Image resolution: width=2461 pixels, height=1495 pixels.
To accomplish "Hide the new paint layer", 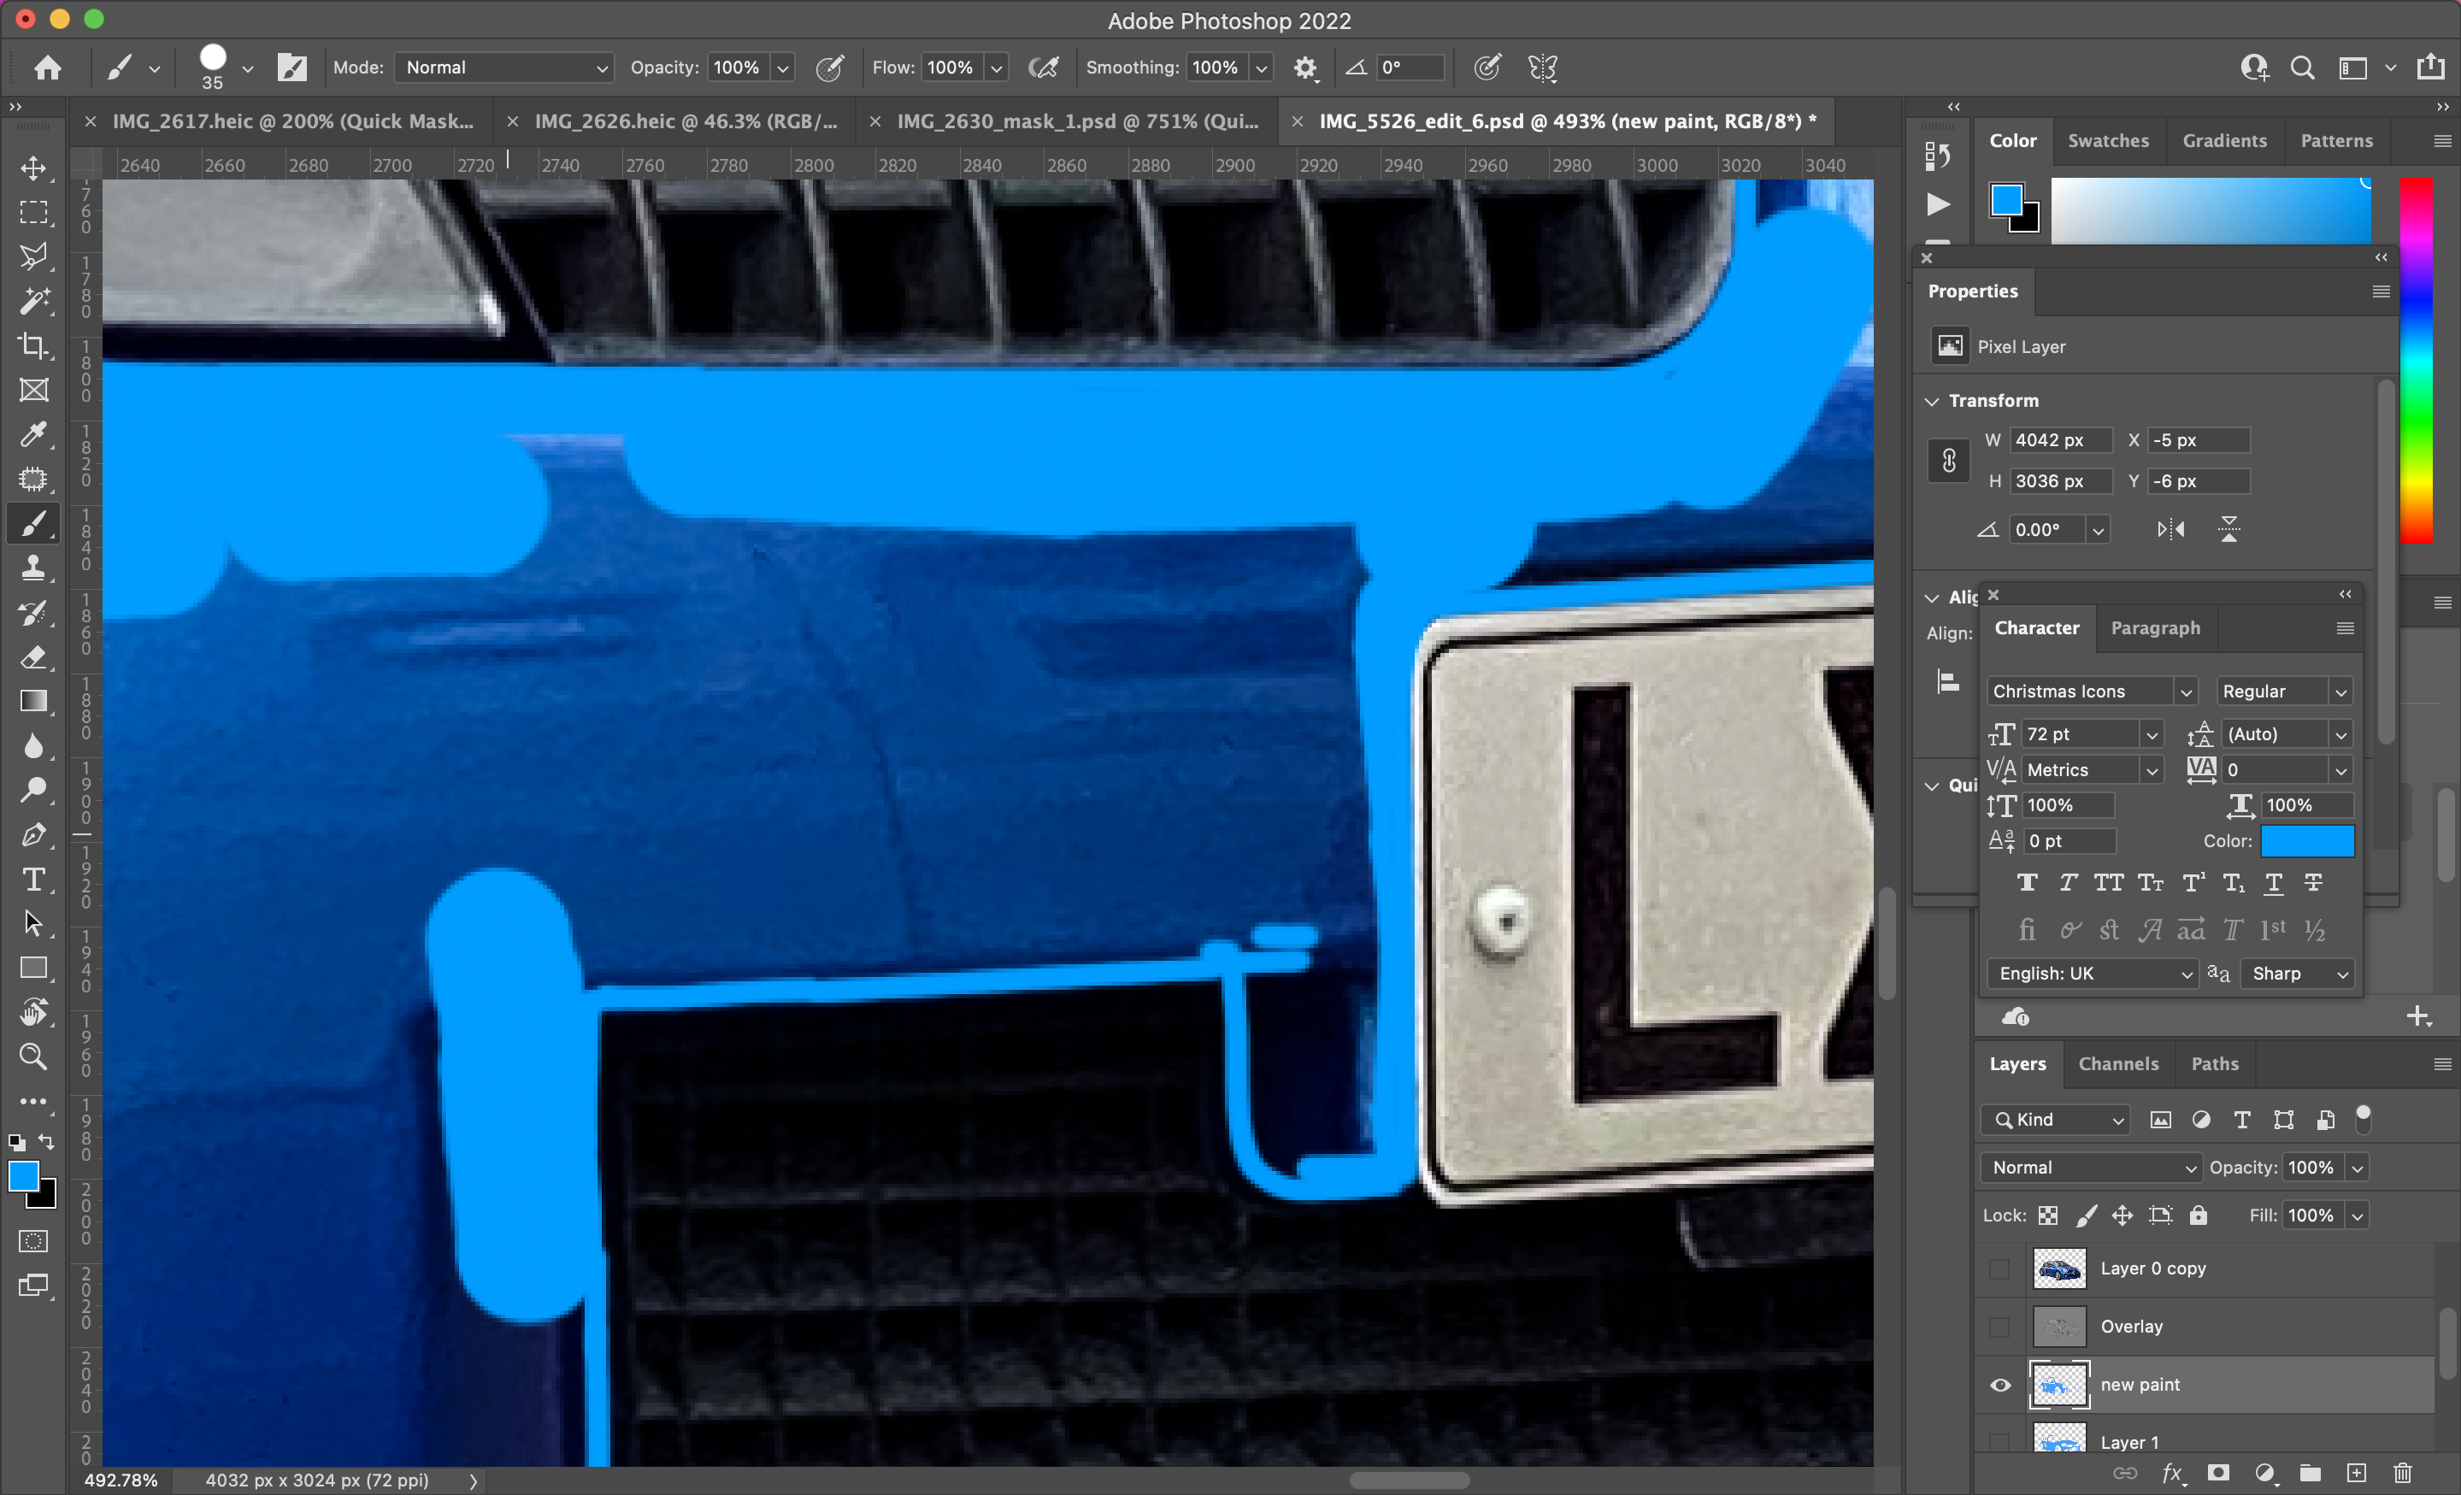I will (1999, 1384).
